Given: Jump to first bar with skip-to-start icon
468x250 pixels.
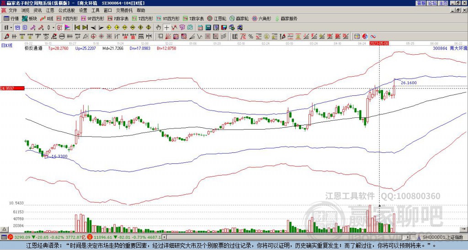Looking at the screenshot, I should coord(77,27).
